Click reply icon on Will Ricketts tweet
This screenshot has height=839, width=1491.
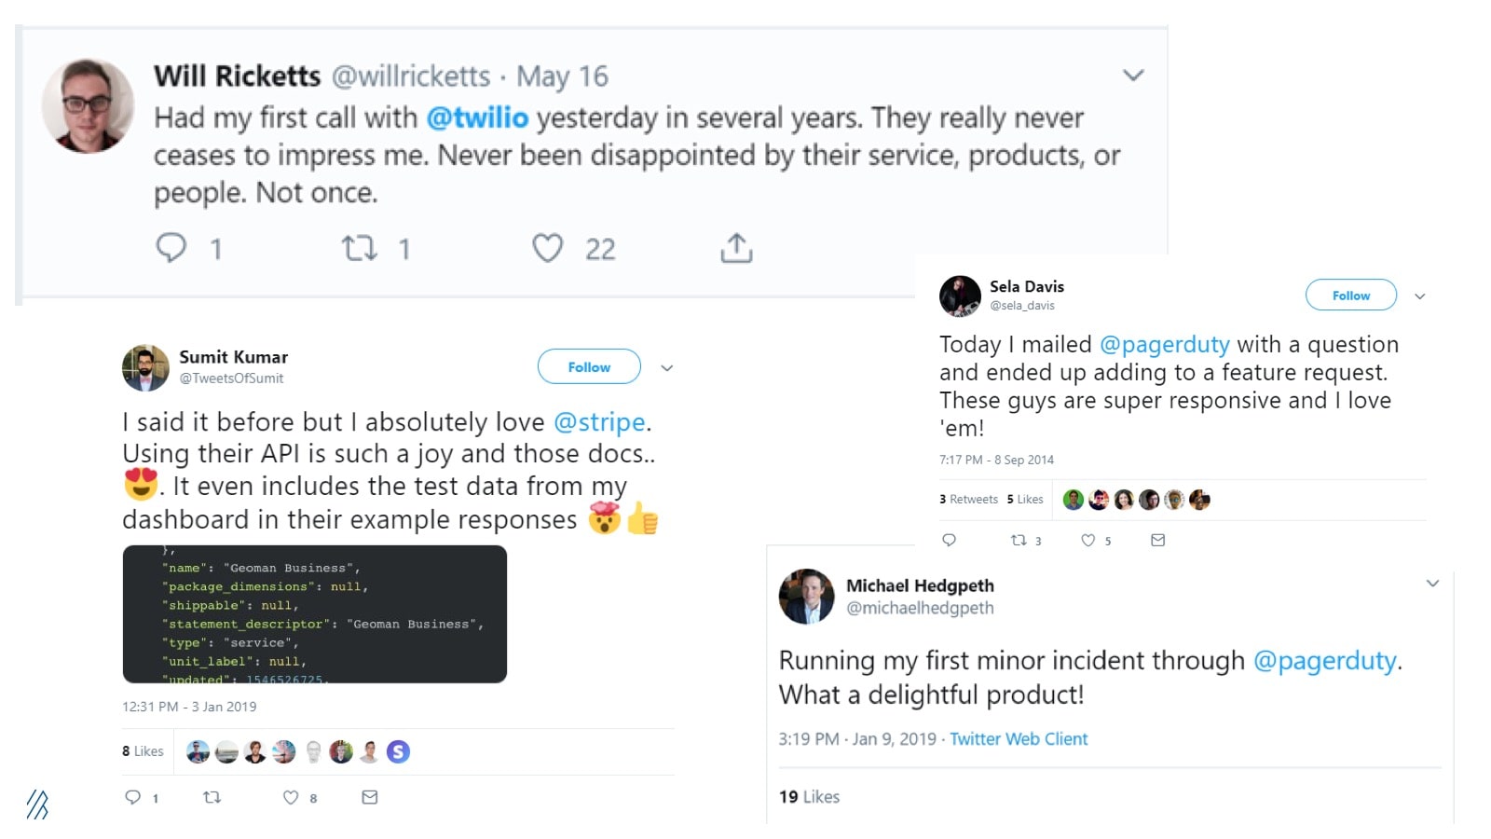coord(171,247)
